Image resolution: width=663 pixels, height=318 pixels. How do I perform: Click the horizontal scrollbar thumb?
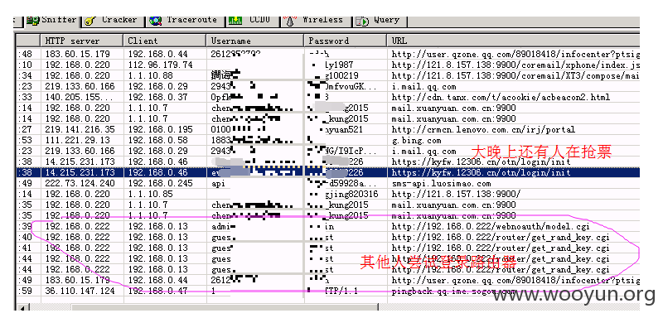[x=224, y=307]
